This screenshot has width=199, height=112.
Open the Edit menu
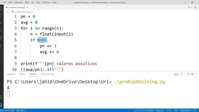pyautogui.click(x=10, y=2)
